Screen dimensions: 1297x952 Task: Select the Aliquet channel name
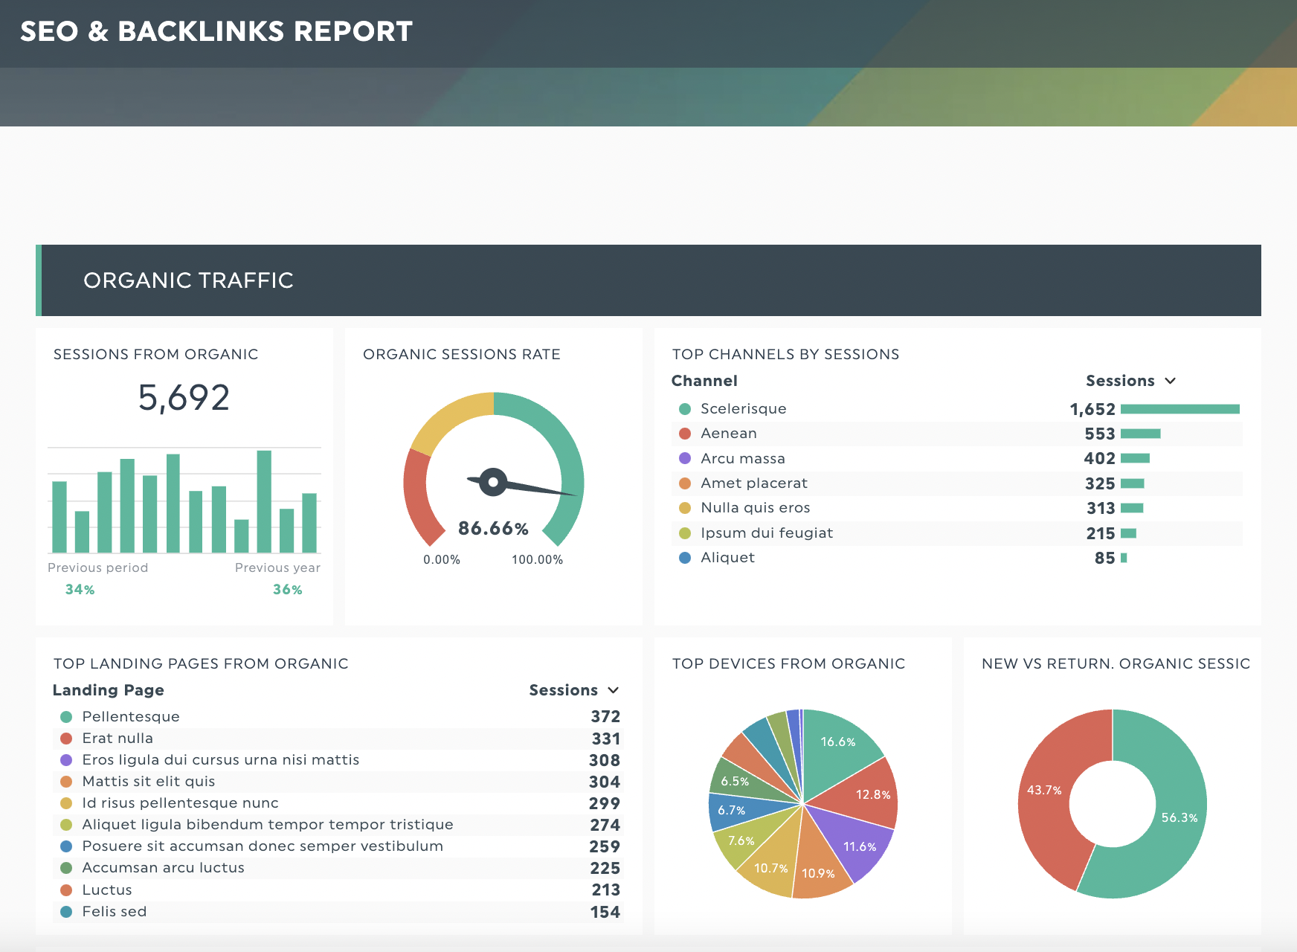coord(727,558)
